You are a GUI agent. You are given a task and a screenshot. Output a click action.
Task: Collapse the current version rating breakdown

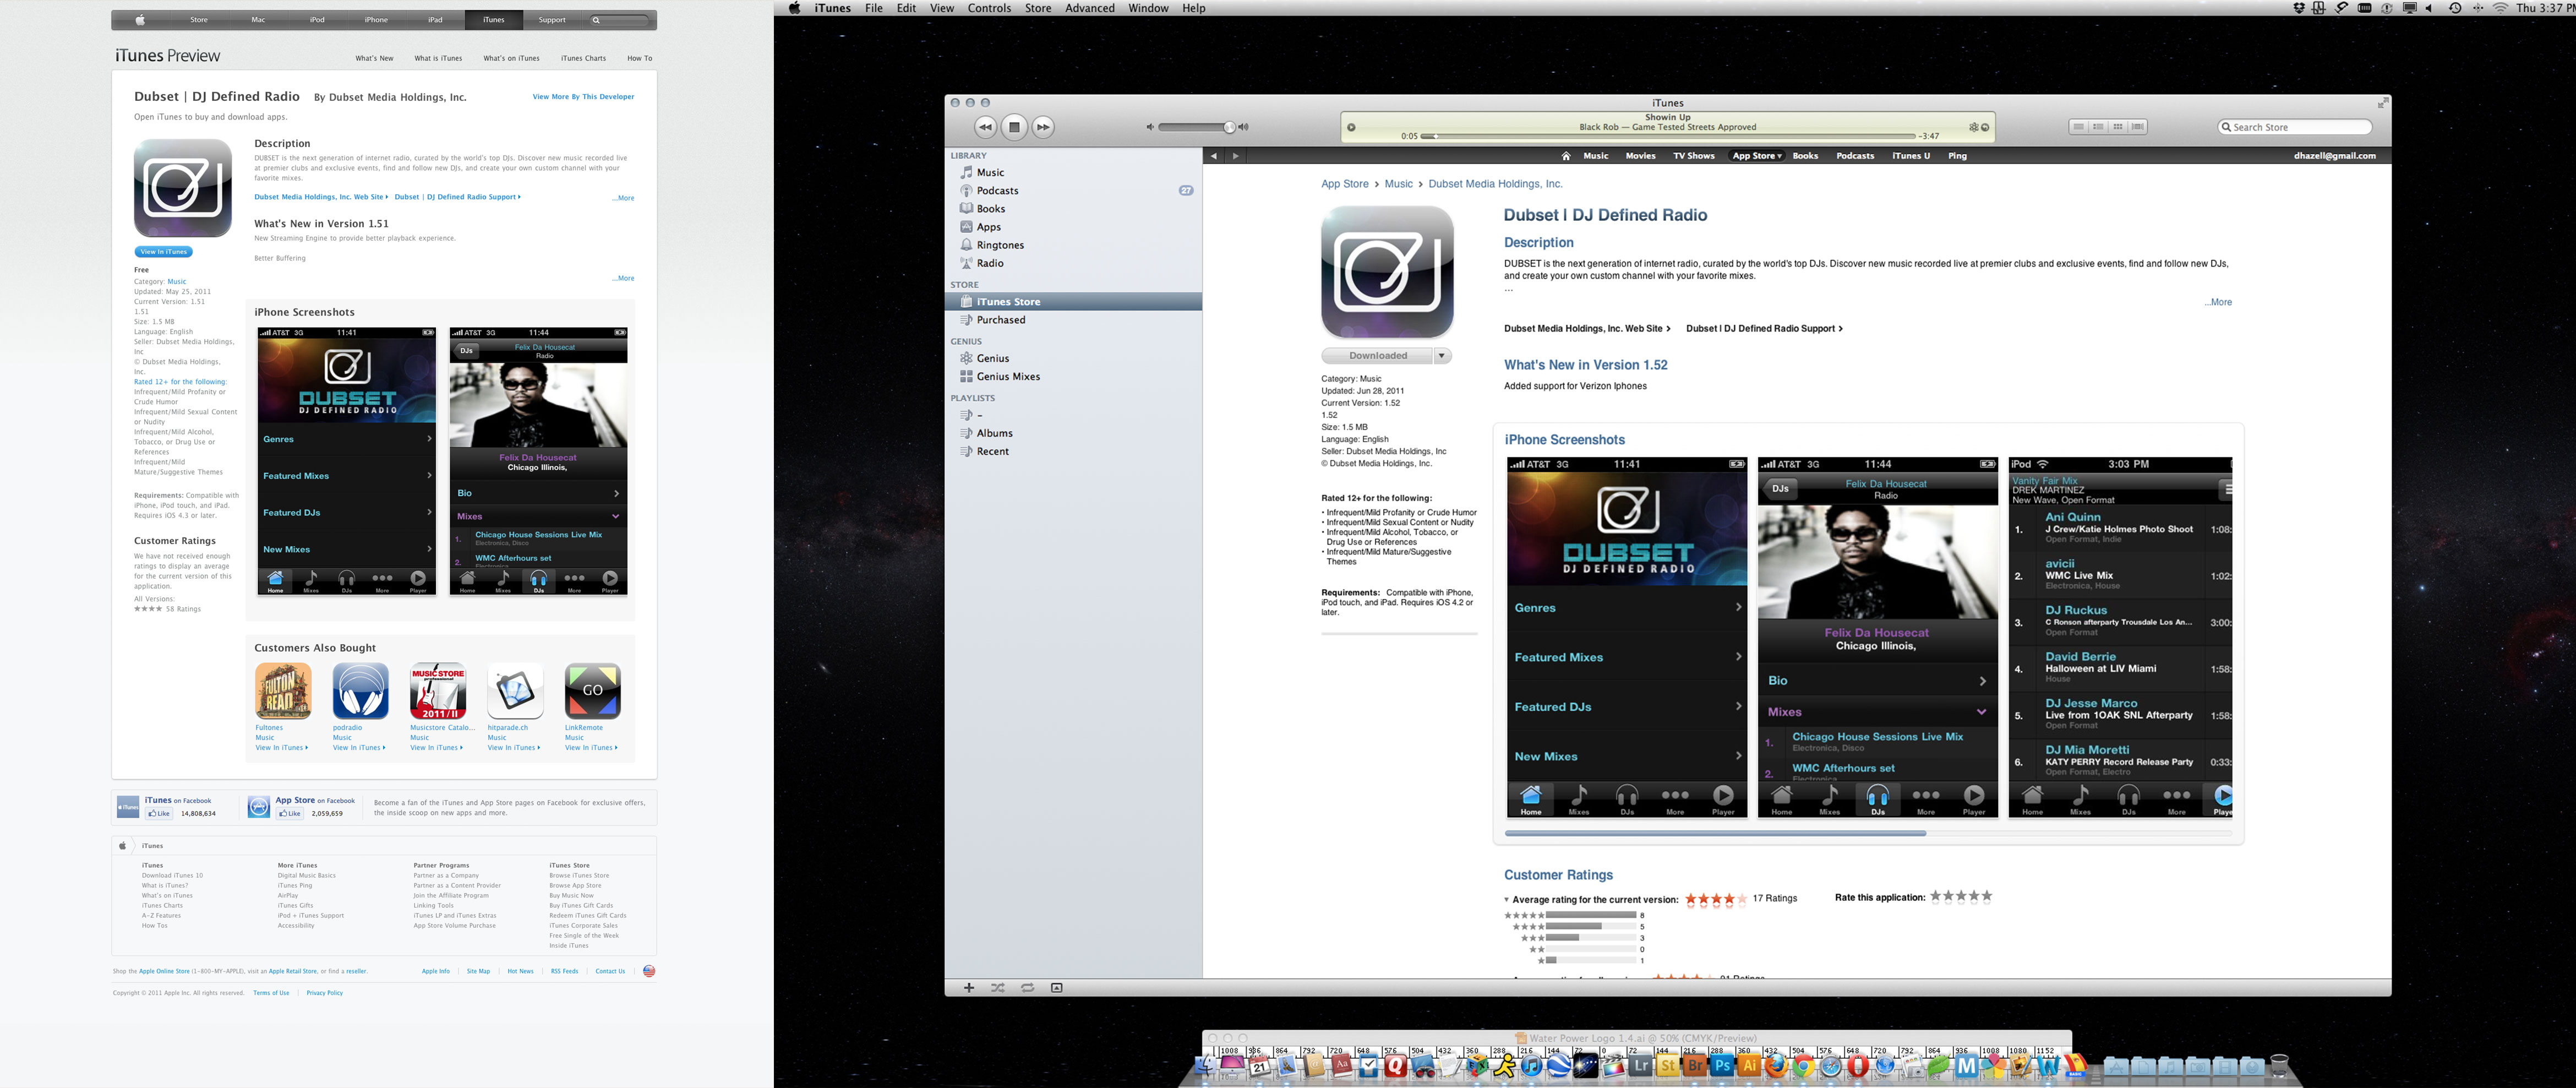(x=1507, y=900)
